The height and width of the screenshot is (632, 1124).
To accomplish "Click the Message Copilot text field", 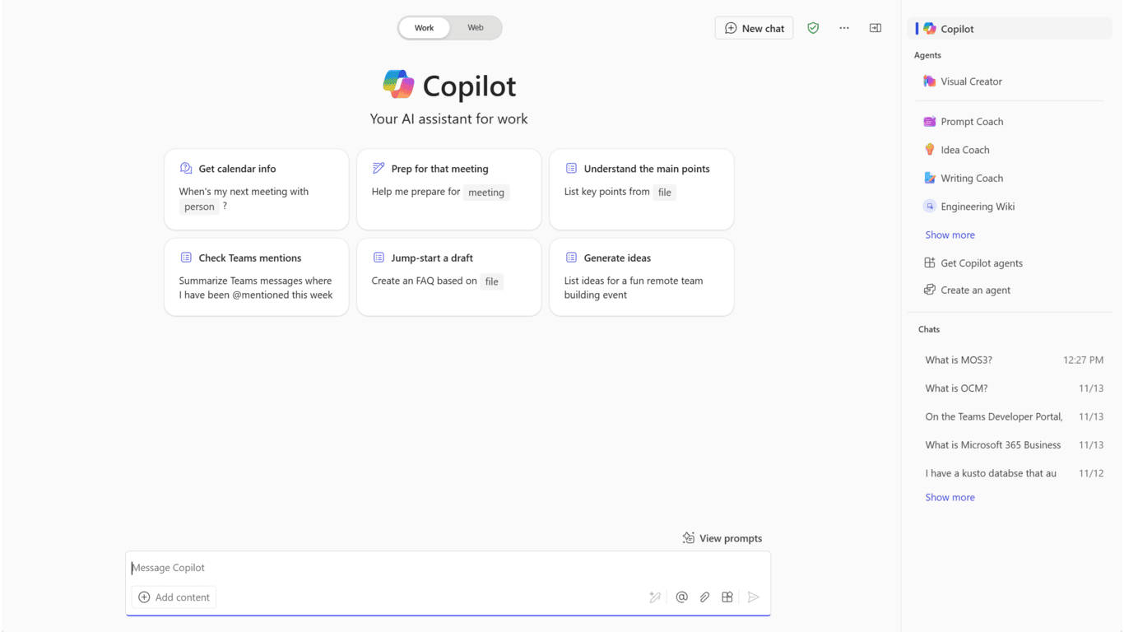I will click(448, 568).
